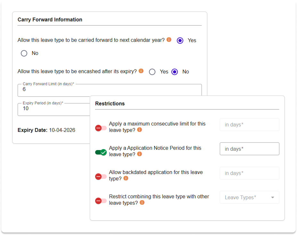Choose Yes for encashing leave after expiry
Viewport: 297px width, 235px height.
pos(152,72)
